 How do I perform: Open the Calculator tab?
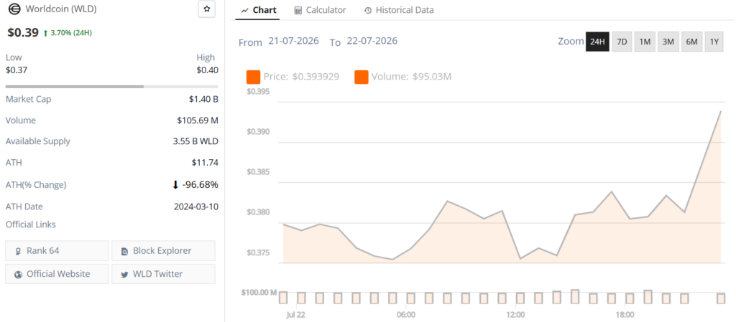pos(320,10)
